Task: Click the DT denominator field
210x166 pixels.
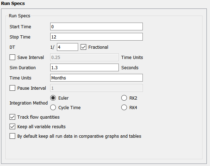Action: click(68, 47)
